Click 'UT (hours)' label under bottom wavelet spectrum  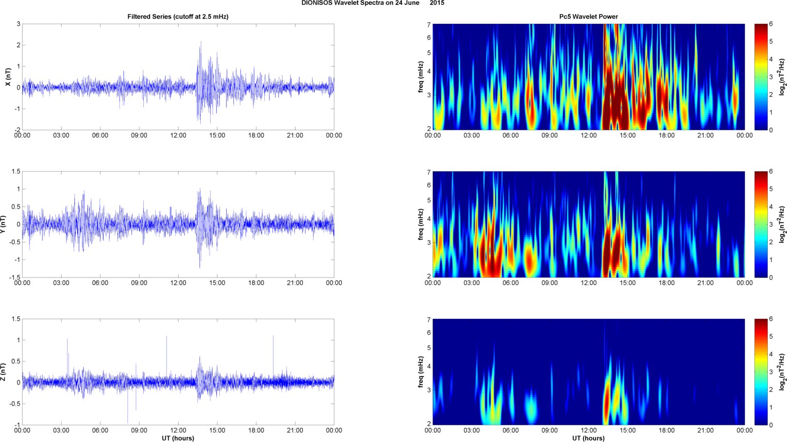[x=588, y=438]
